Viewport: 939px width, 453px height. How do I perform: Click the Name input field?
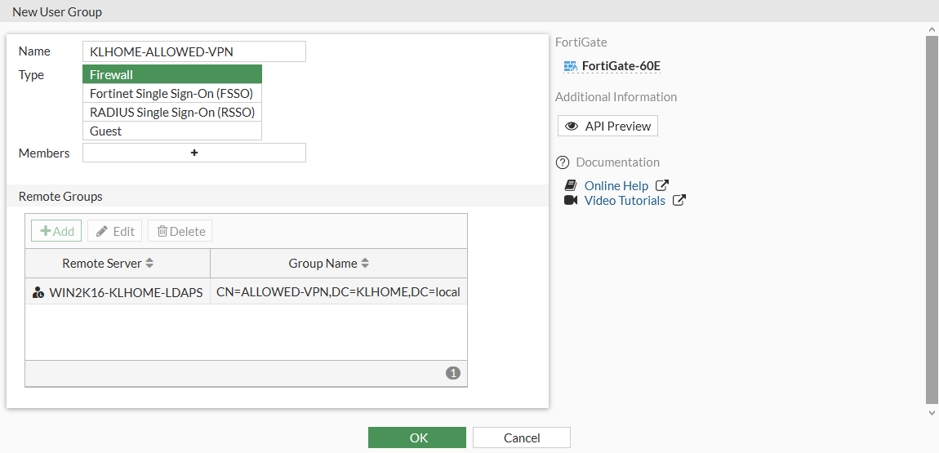[x=194, y=51]
